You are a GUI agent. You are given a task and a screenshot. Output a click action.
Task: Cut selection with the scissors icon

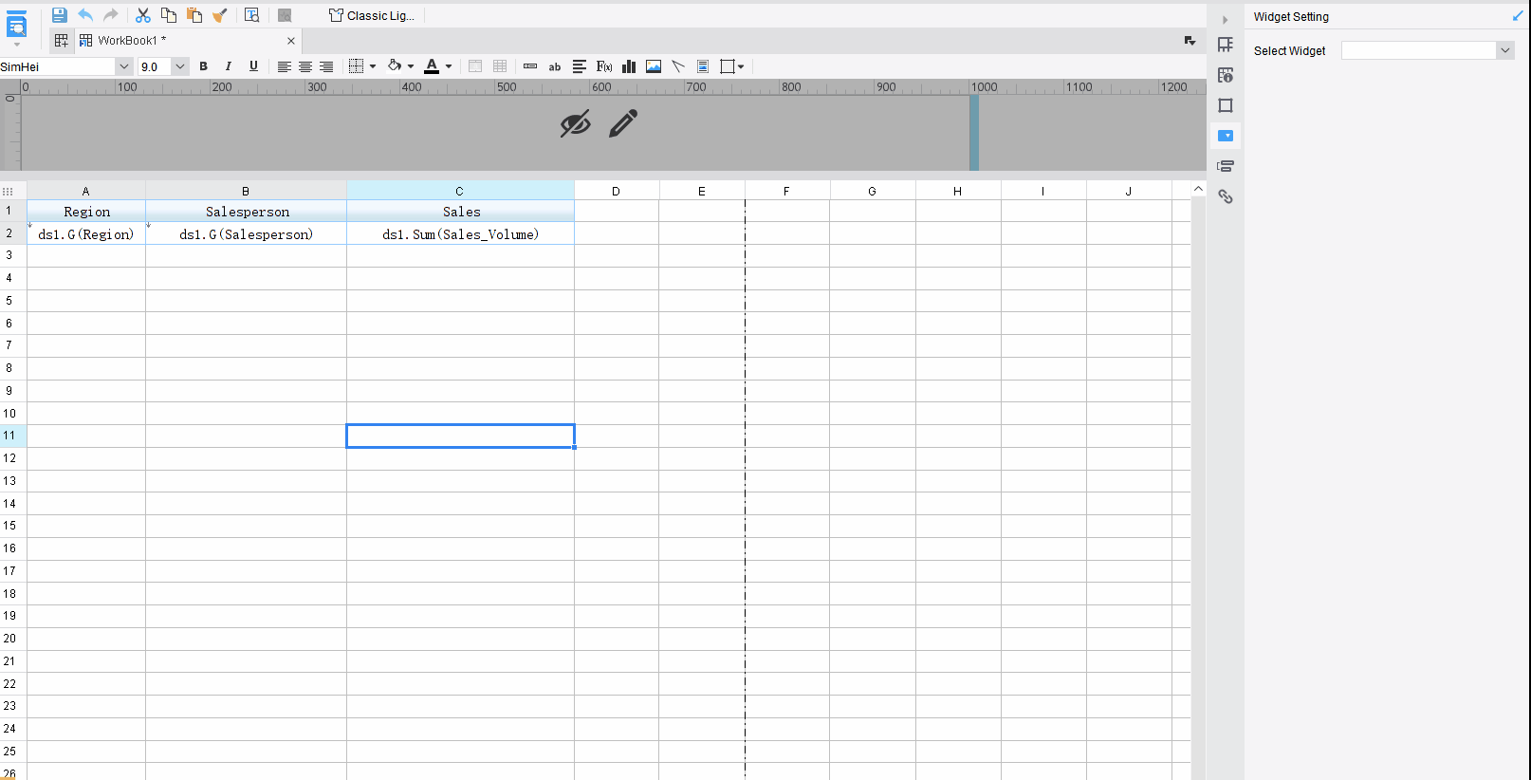143,15
